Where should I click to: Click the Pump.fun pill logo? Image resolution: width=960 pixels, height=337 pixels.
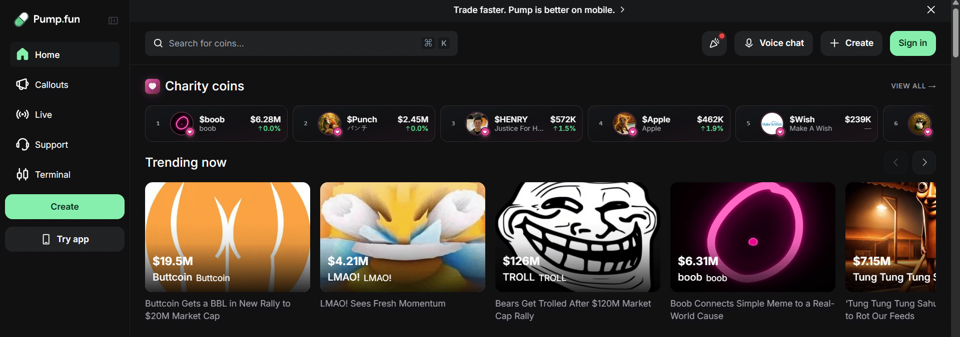pyautogui.click(x=22, y=19)
